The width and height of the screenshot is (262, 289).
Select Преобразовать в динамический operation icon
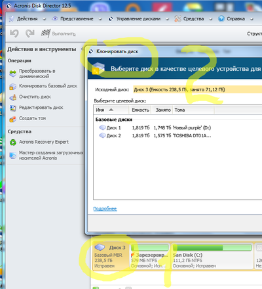pos(13,74)
